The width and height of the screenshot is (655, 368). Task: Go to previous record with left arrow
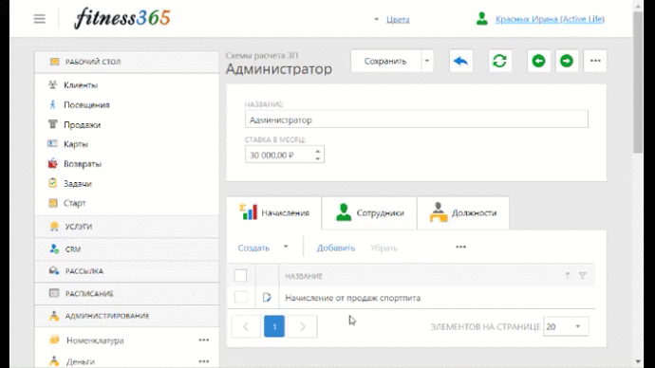538,62
